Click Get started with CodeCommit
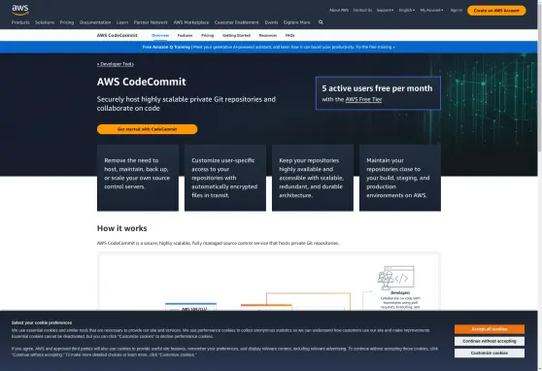 click(x=148, y=129)
